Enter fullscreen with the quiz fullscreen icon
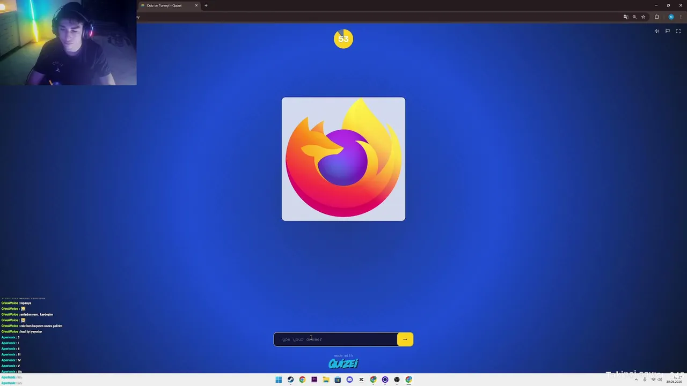The height and width of the screenshot is (386, 687). (x=678, y=31)
